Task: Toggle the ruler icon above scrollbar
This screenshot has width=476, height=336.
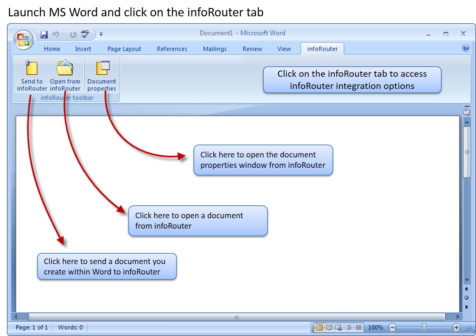Action: point(467,112)
